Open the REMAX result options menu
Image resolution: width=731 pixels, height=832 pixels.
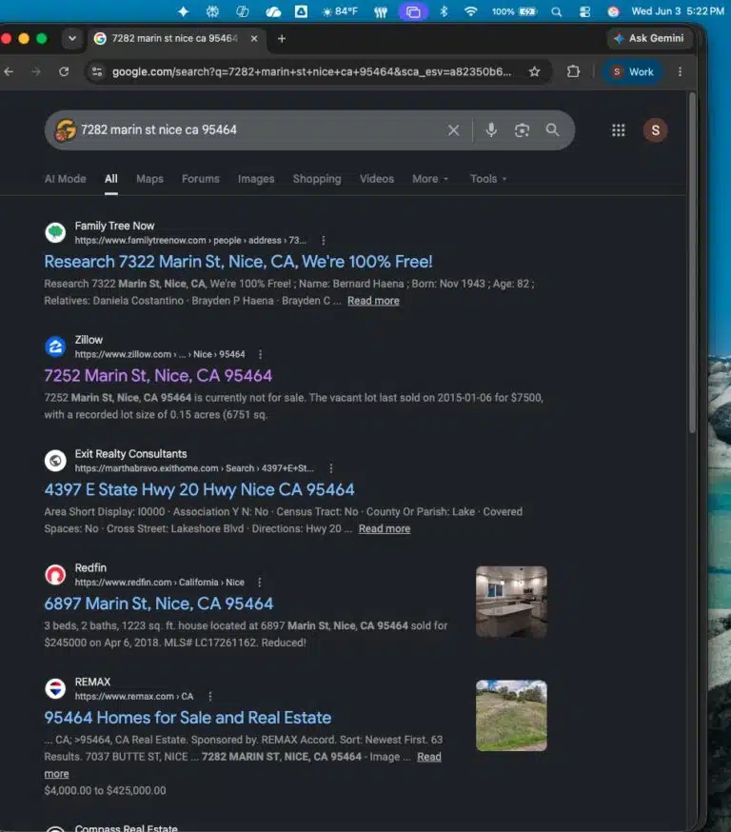coord(210,696)
